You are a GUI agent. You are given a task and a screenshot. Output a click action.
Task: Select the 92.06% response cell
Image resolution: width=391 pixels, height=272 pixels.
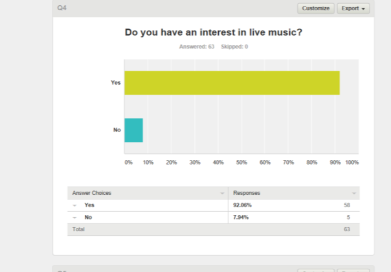click(242, 205)
